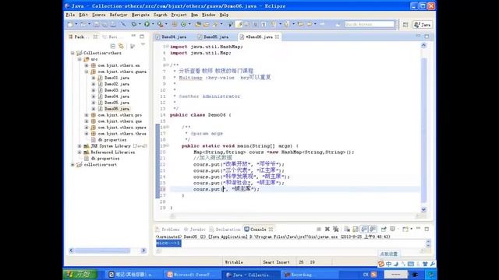Close the Demo06.java editor tab
499x280 pixels.
click(x=278, y=37)
